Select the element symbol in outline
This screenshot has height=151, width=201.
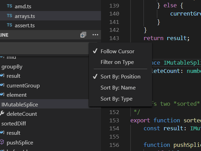pos(16,95)
